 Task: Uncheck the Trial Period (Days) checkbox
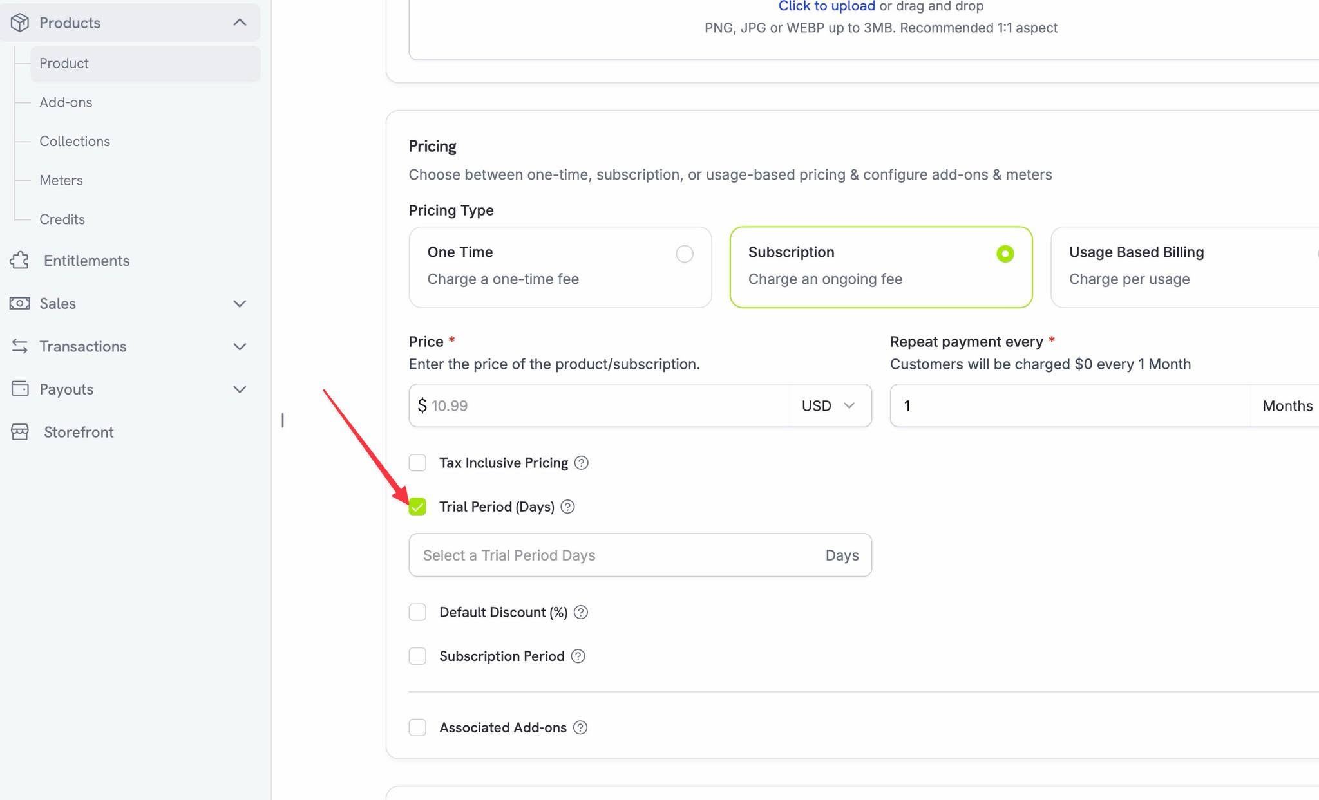tap(417, 507)
